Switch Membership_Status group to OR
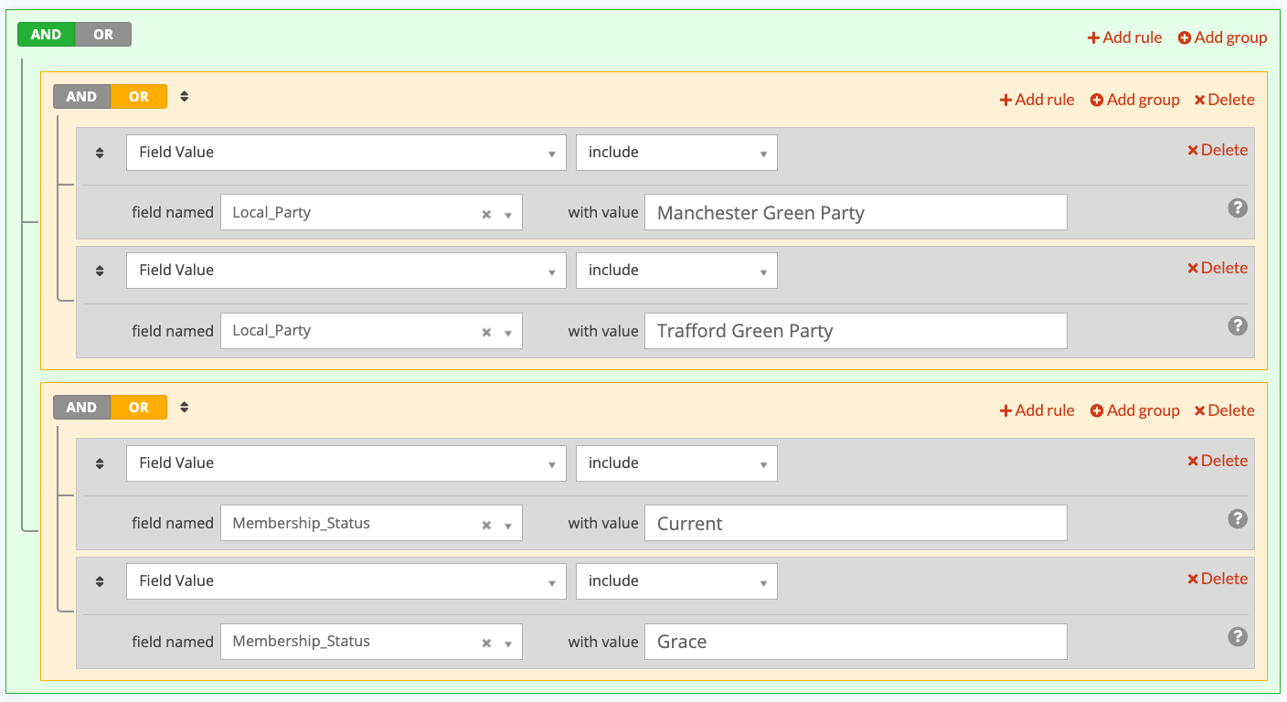 (x=139, y=408)
